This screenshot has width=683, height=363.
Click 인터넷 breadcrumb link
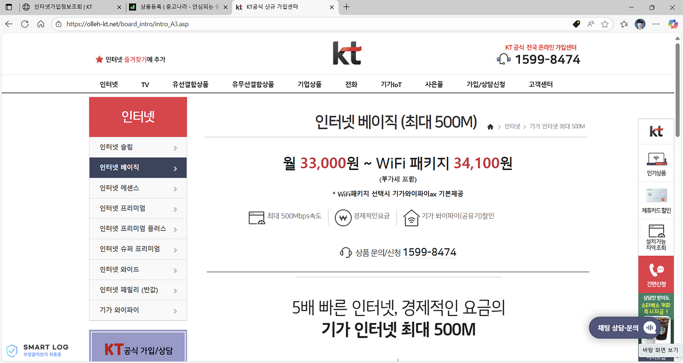pos(512,126)
